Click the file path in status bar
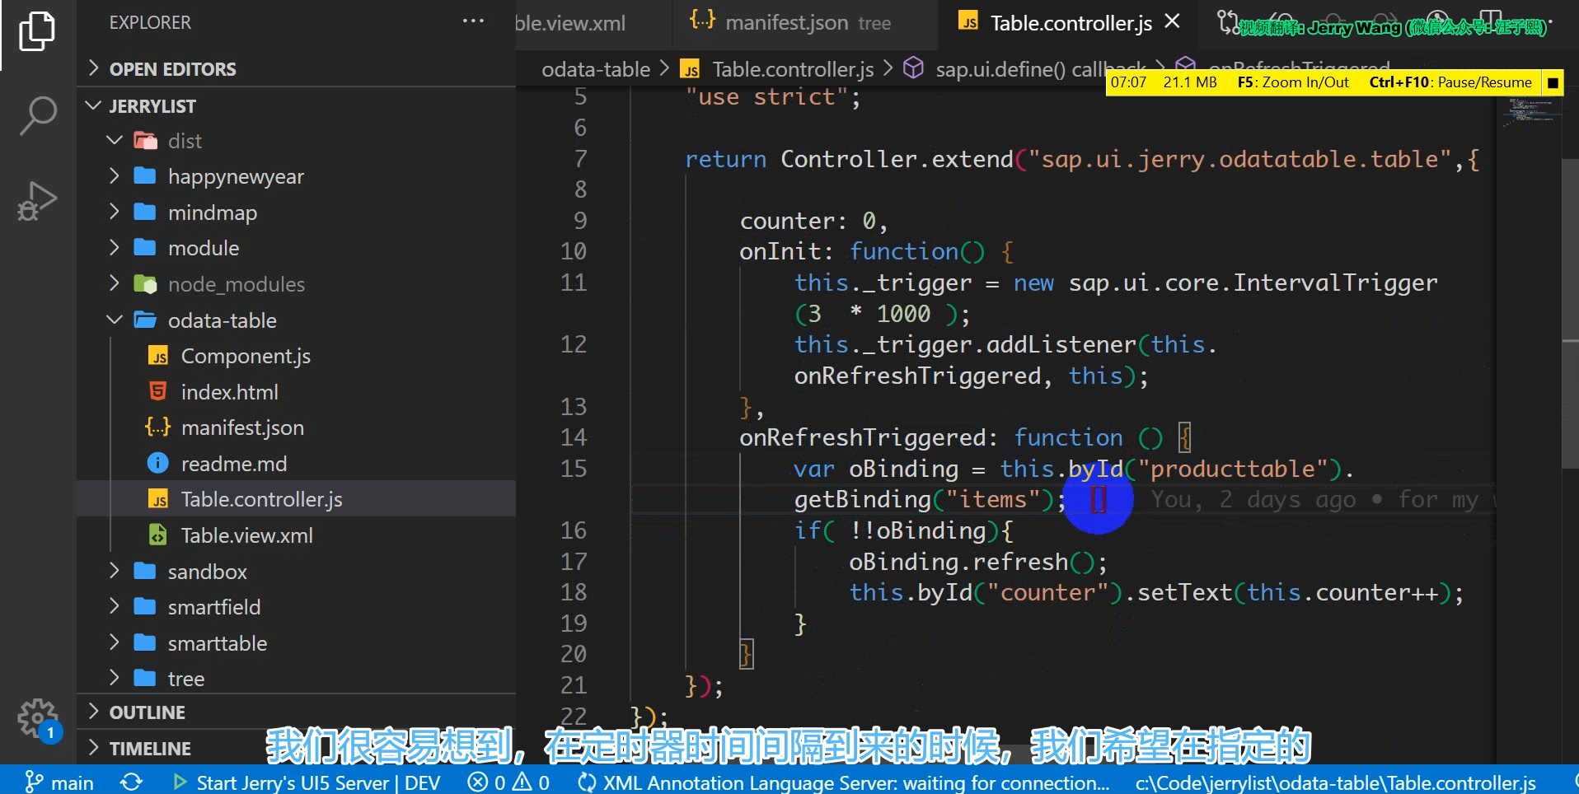Image resolution: width=1579 pixels, height=794 pixels. pos(1335,782)
